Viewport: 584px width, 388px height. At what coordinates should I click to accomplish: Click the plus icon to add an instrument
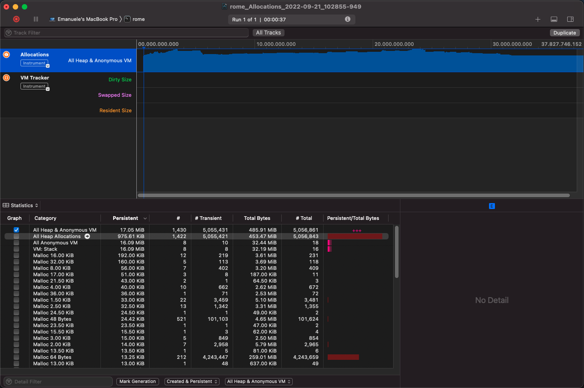pos(538,20)
